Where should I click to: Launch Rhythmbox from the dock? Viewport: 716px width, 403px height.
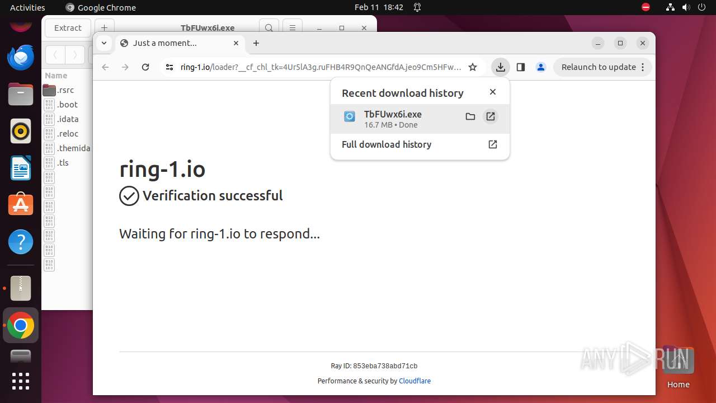click(21, 132)
